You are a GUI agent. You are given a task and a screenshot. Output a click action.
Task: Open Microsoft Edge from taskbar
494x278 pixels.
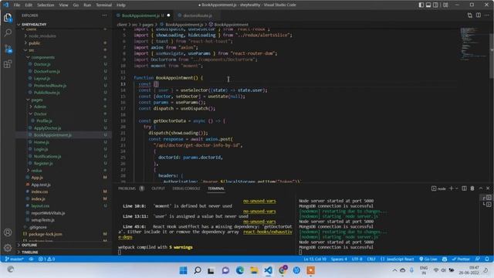tap(240, 270)
